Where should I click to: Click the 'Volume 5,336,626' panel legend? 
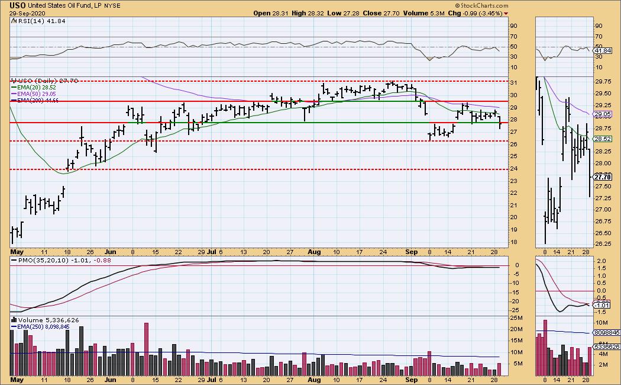point(45,320)
